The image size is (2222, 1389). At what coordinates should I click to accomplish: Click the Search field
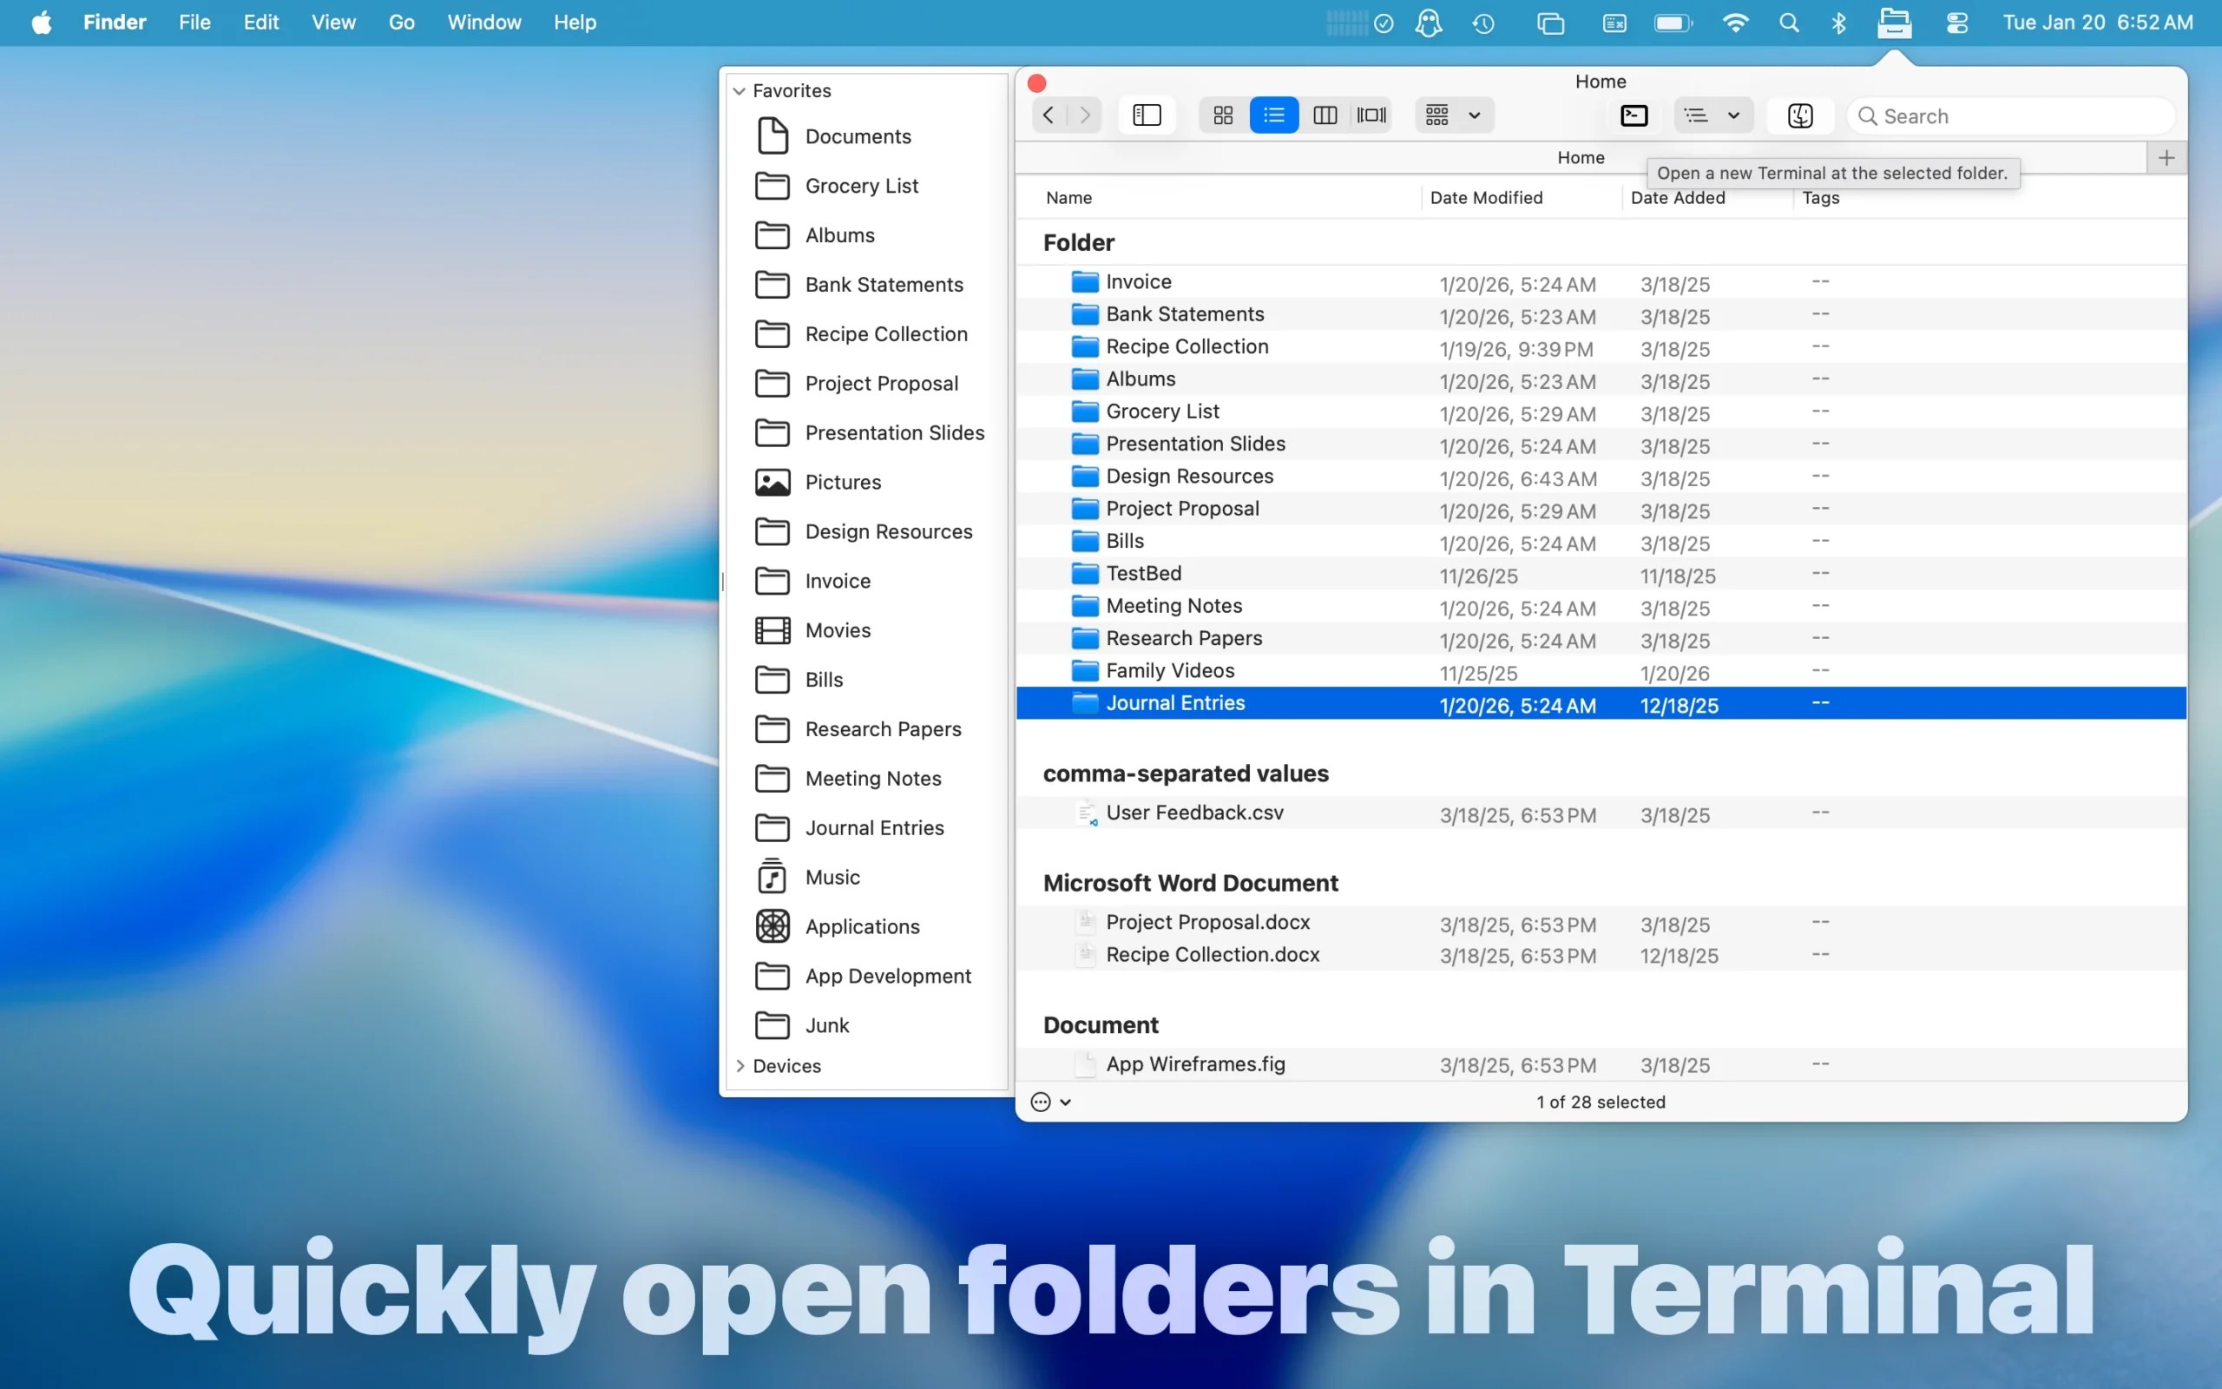[x=2011, y=116]
